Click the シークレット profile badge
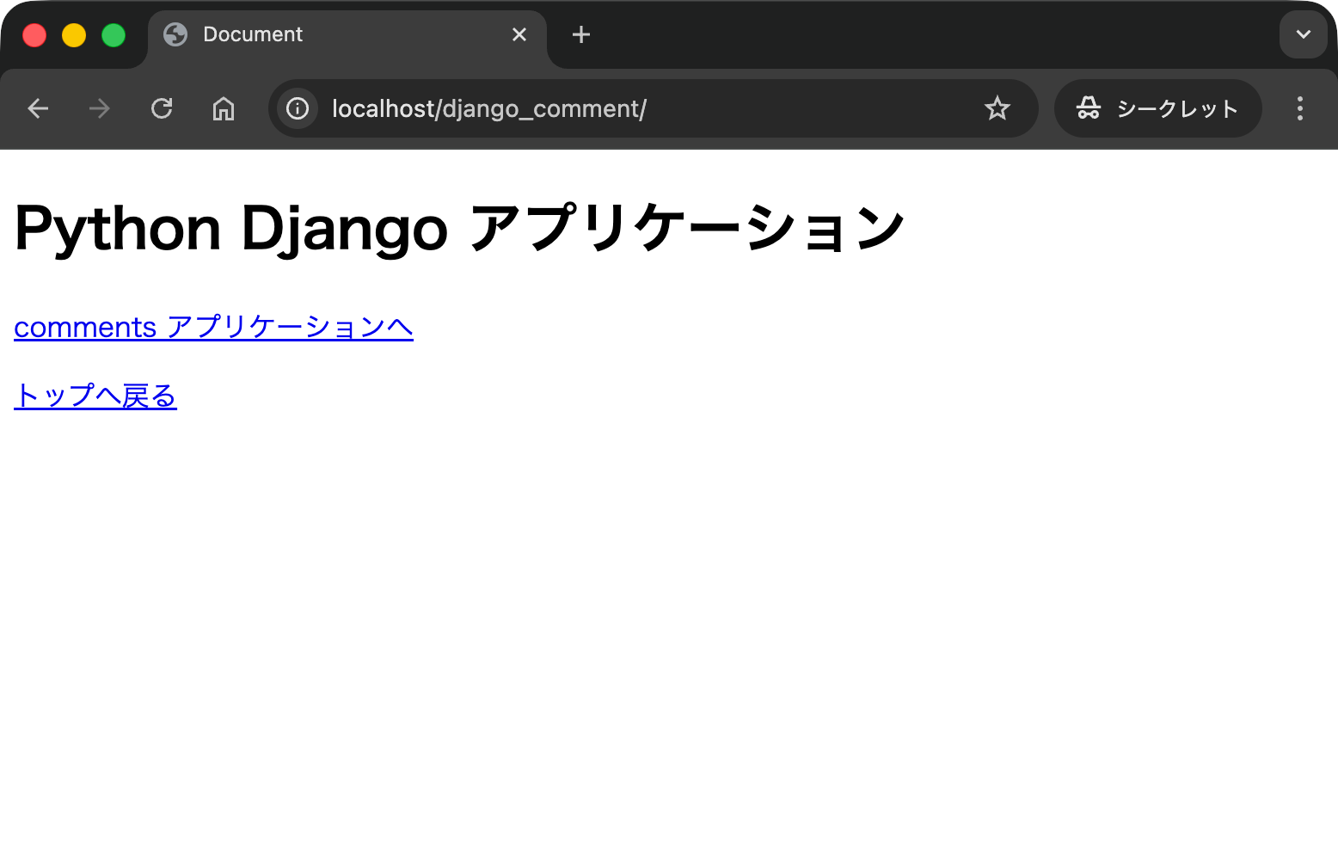The height and width of the screenshot is (860, 1338). coord(1157,108)
